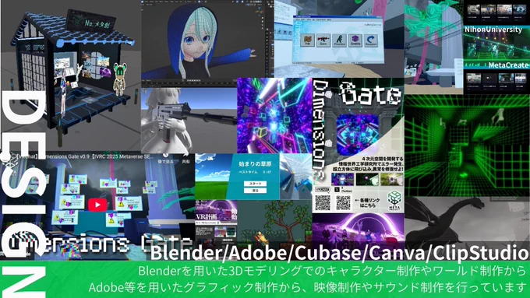Click the X (Twitter) logo icon on poster
The width and height of the screenshot is (530, 298).
tap(337, 190)
